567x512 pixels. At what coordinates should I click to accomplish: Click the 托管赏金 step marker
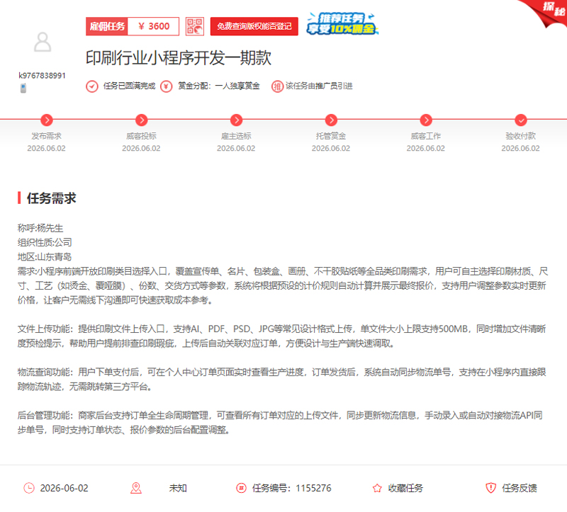pos(331,120)
